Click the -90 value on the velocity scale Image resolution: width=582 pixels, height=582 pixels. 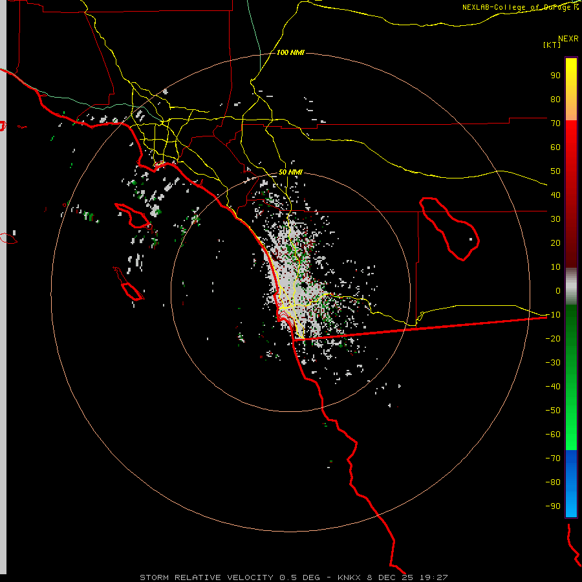click(553, 506)
